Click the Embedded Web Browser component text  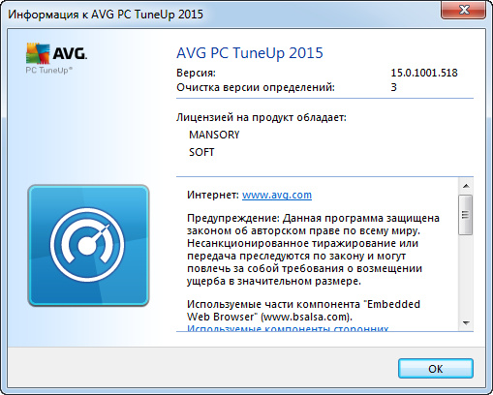[303, 311]
